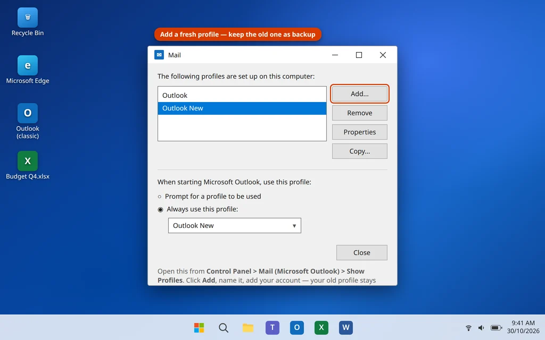The image size is (545, 340).
Task: Select the Outlook New profile row
Action: pyautogui.click(x=242, y=108)
